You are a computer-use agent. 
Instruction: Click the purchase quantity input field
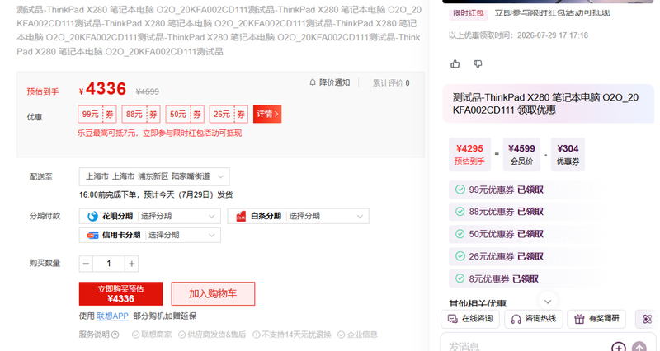click(x=109, y=264)
